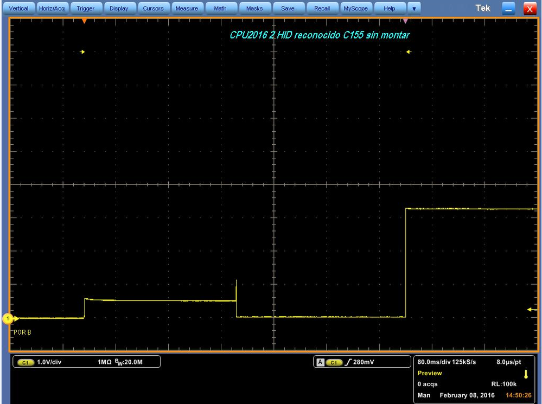Click the channel 1 ground reference marker
Image resolution: width=542 pixels, height=404 pixels.
8,318
